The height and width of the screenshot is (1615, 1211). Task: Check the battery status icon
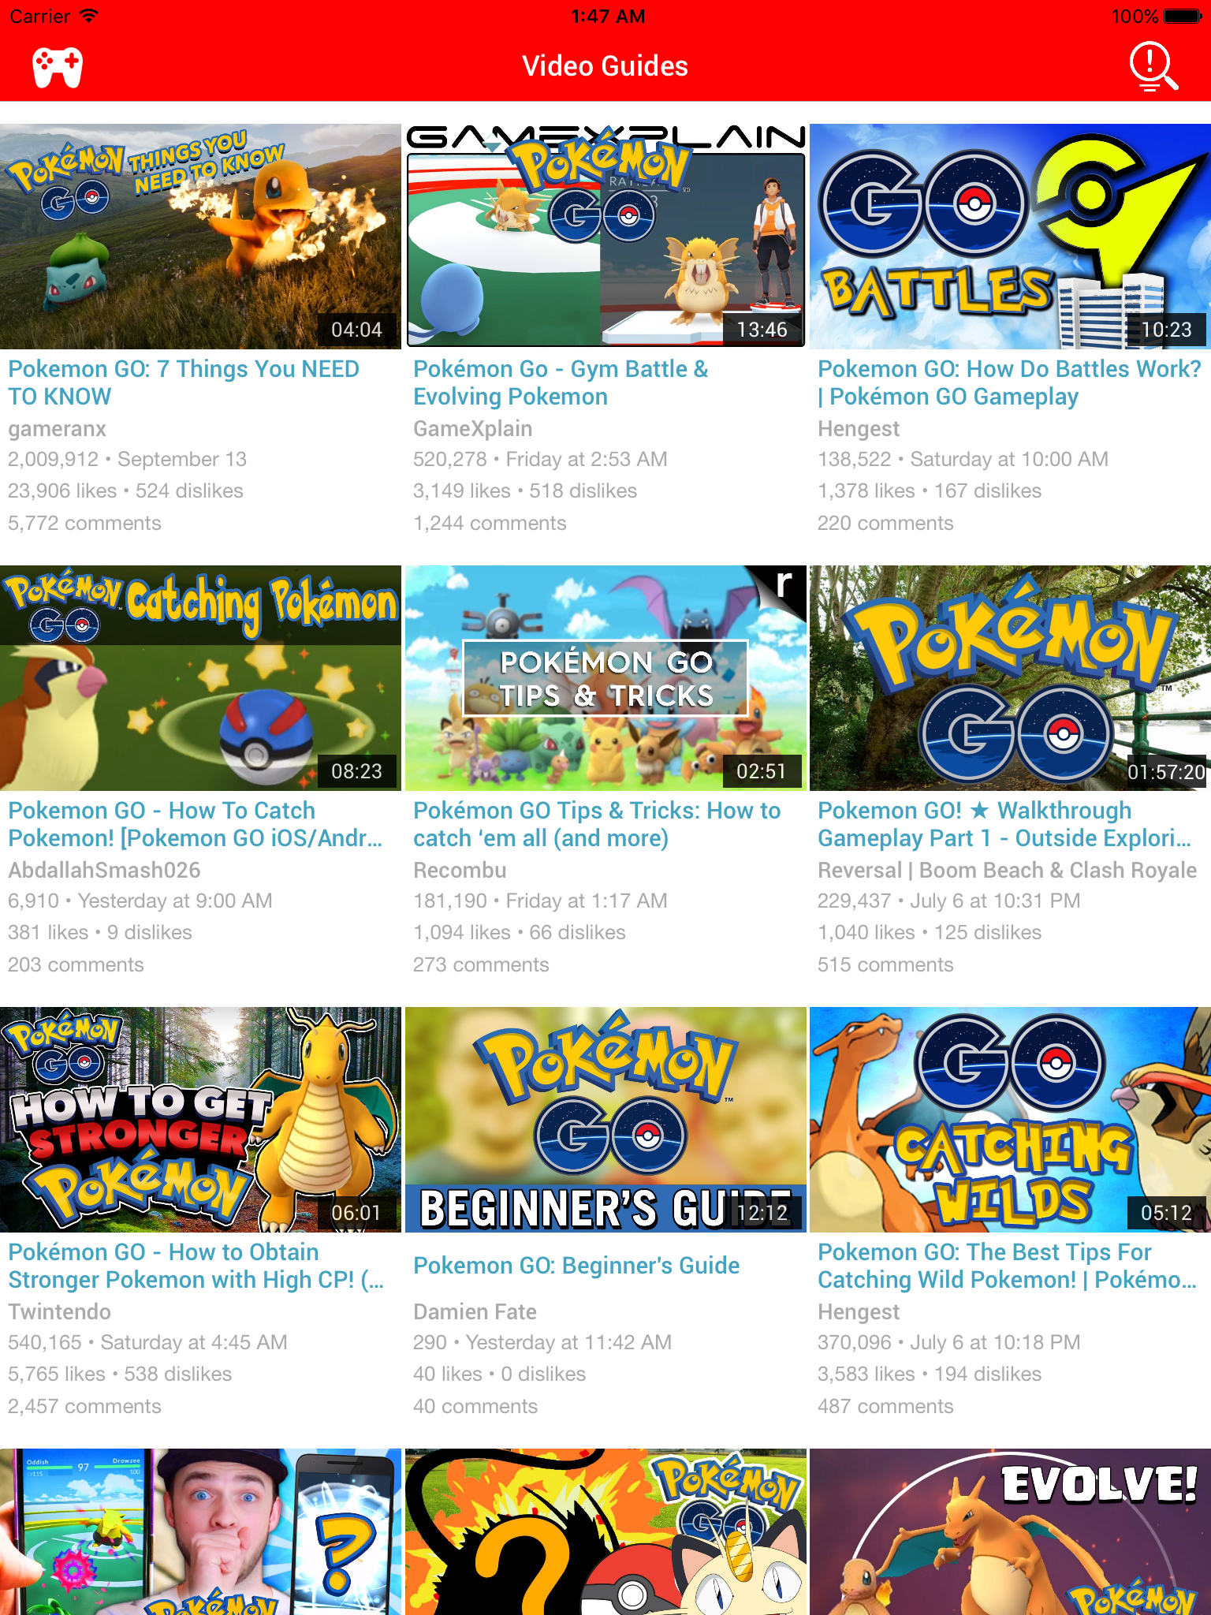coord(1183,17)
